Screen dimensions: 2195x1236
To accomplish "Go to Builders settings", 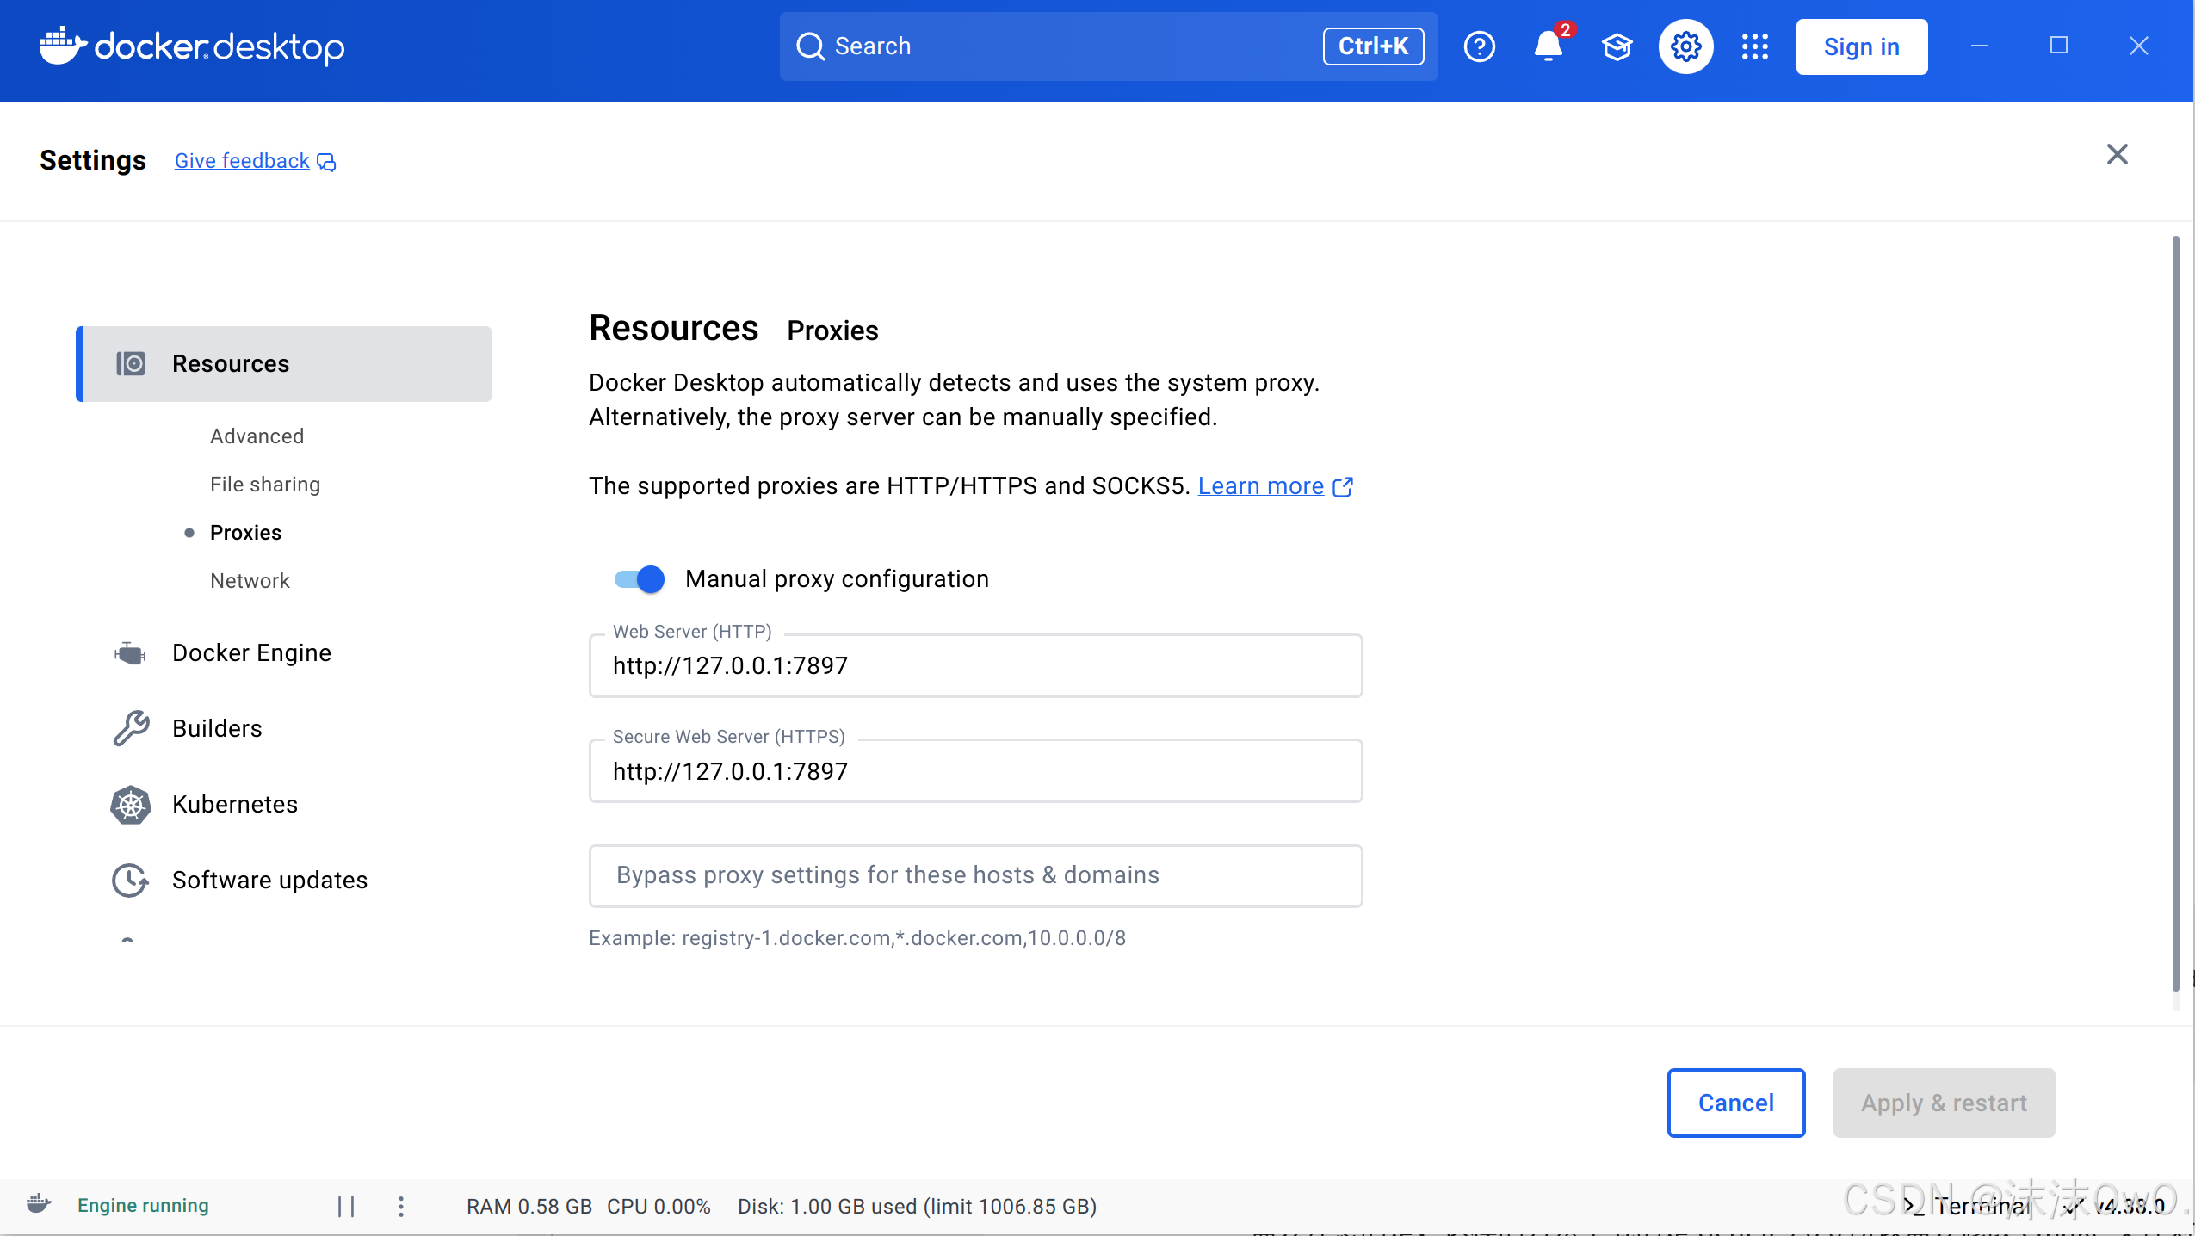I will coord(217,729).
